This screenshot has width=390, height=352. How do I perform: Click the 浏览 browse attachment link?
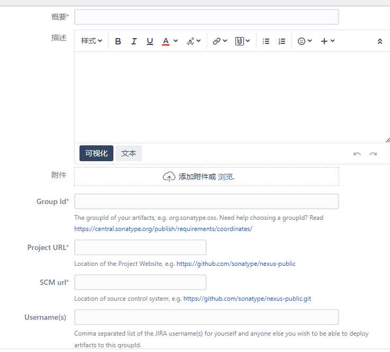[226, 177]
